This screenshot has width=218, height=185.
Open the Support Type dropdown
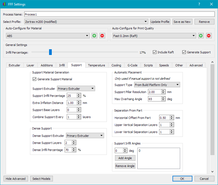157,85
